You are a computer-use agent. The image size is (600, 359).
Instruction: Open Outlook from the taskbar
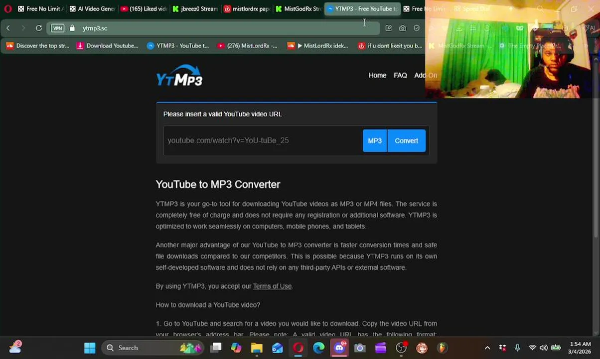coord(278,348)
